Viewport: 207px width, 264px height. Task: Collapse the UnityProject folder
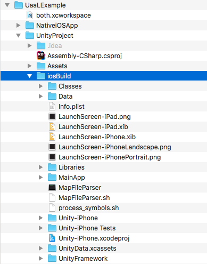[x=18, y=36]
